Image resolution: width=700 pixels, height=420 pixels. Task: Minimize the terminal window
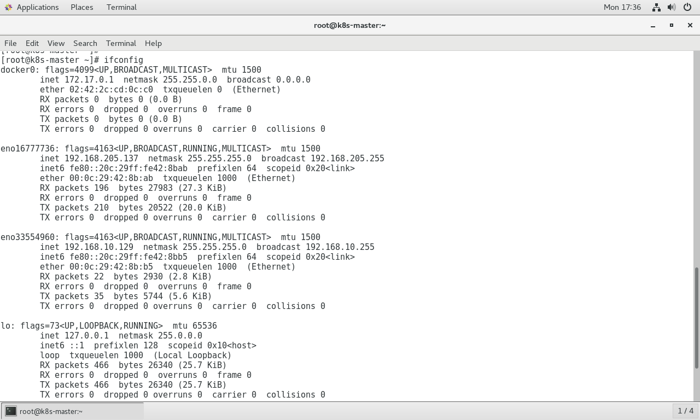point(653,25)
